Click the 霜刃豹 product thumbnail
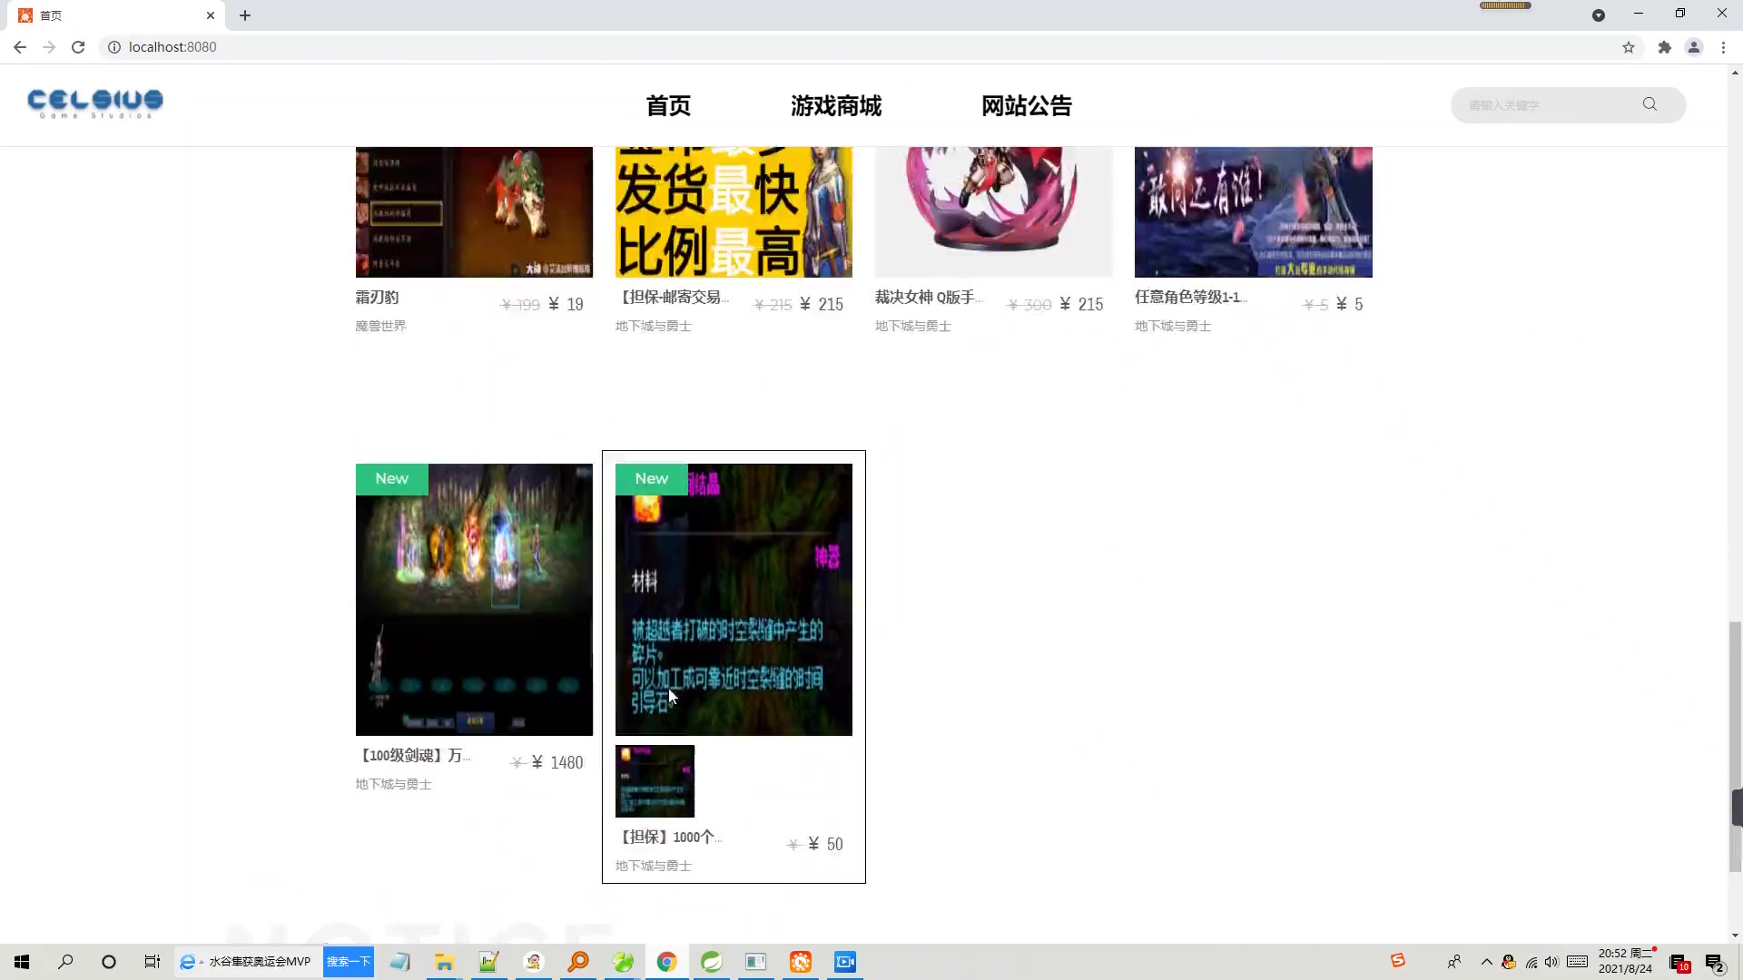Screen dimensions: 1743x980 point(474,207)
